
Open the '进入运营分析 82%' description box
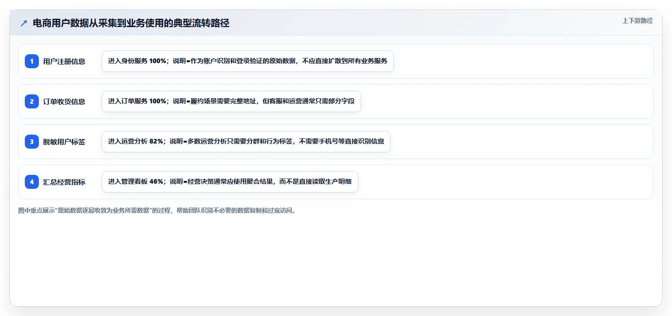(x=246, y=142)
